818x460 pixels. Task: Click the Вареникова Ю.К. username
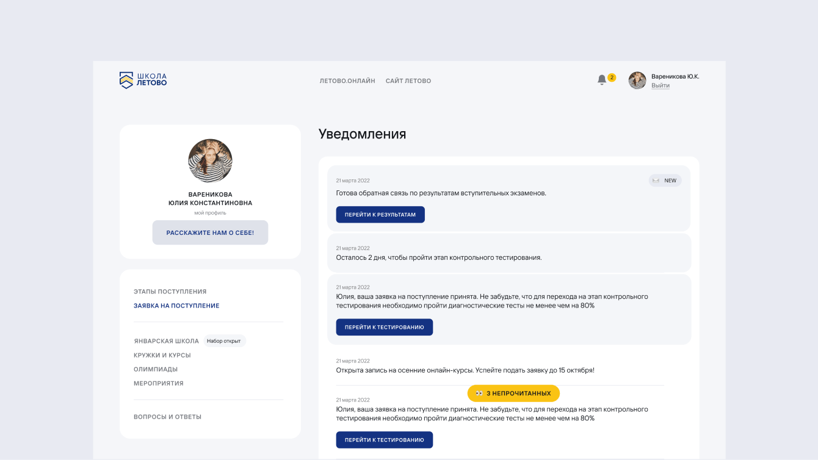point(675,76)
